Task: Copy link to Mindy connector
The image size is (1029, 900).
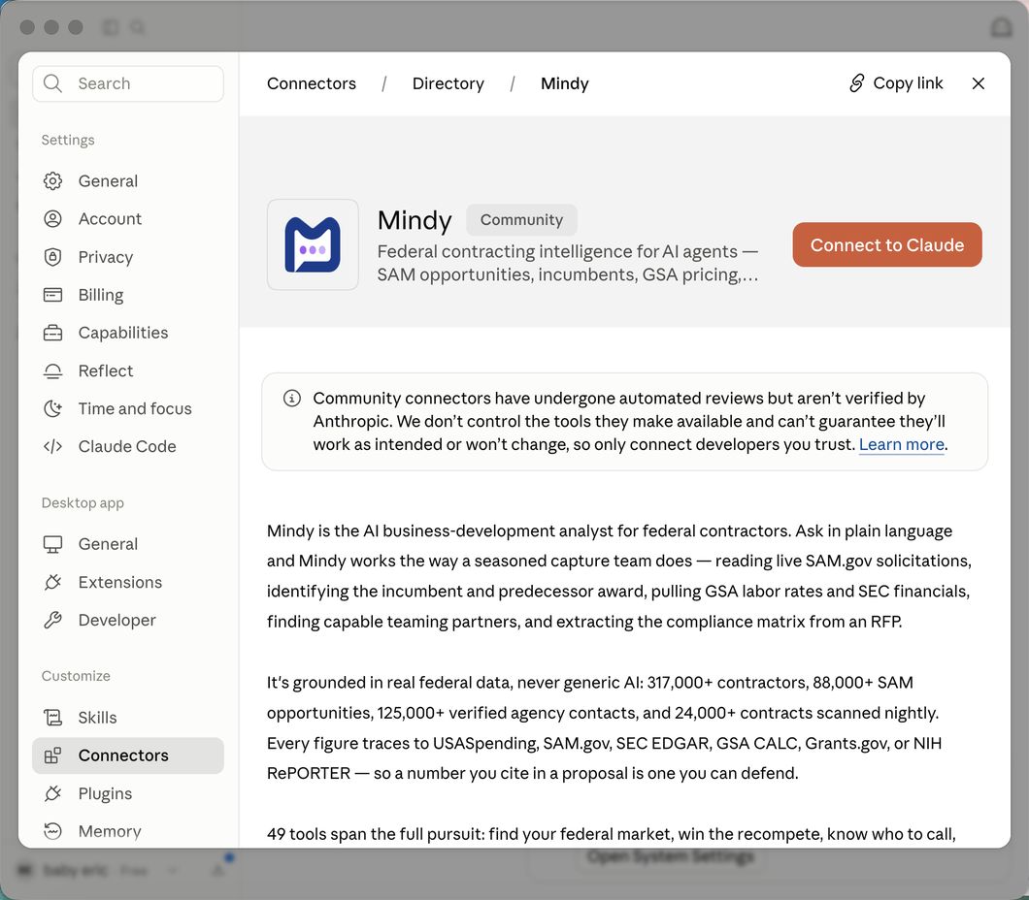Action: [x=896, y=83]
